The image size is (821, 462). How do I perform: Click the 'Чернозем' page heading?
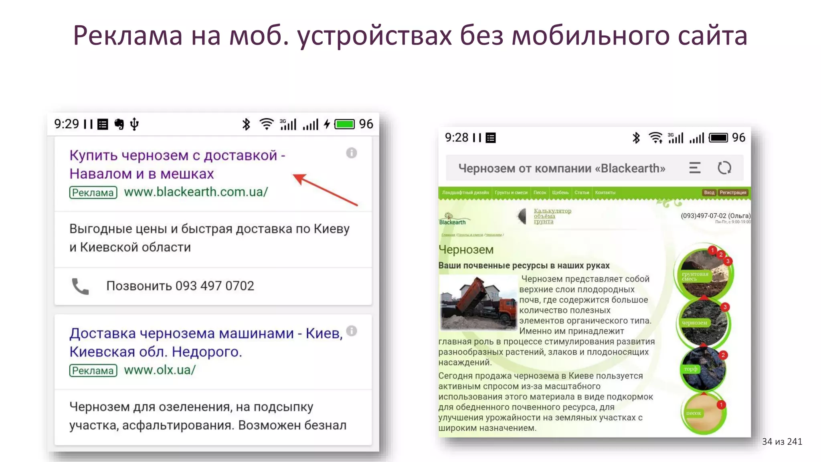pyautogui.click(x=466, y=249)
